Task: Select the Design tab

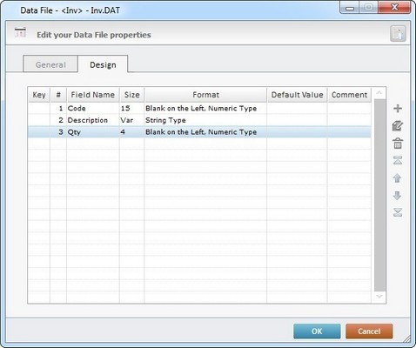Action: point(103,64)
